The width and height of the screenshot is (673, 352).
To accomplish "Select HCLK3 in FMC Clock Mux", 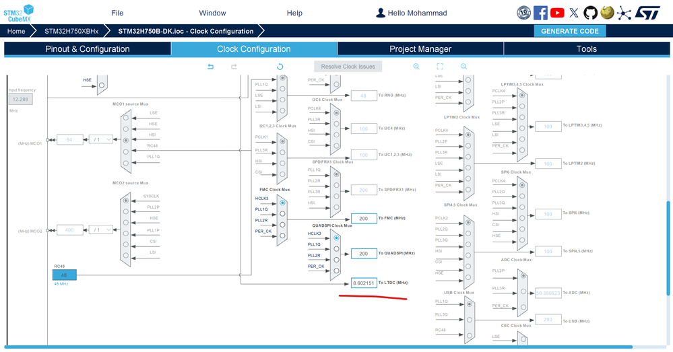I will coord(282,203).
